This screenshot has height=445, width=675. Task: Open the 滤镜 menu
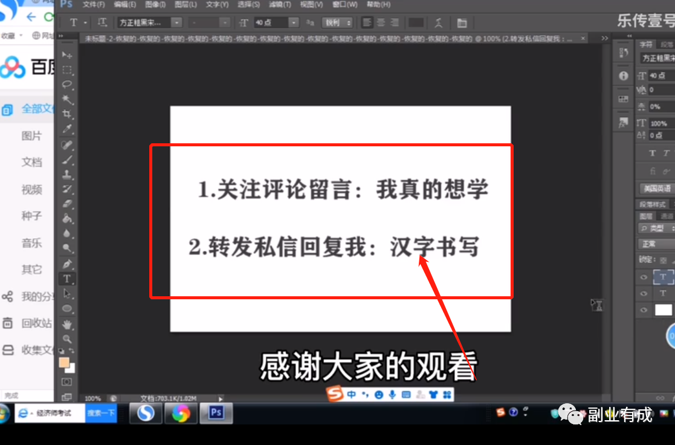pyautogui.click(x=280, y=4)
